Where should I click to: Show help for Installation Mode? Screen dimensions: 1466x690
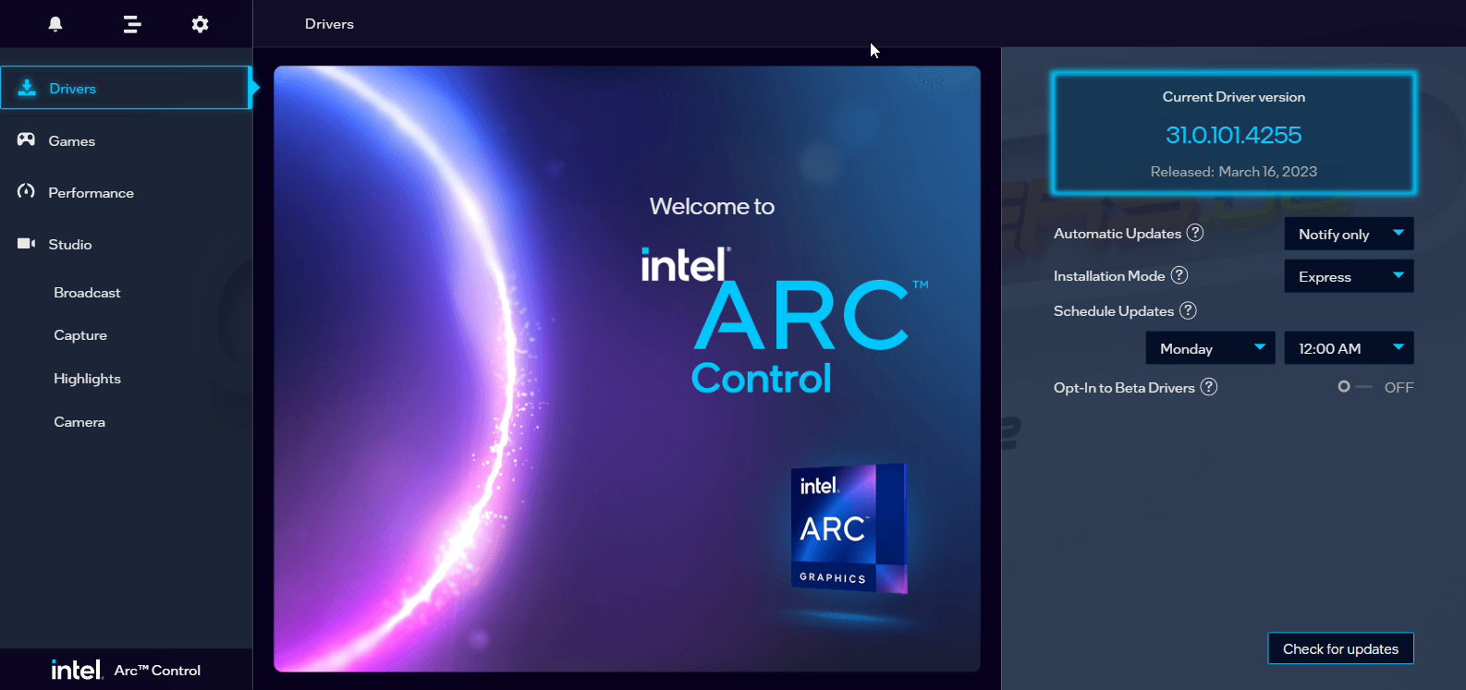click(x=1179, y=275)
